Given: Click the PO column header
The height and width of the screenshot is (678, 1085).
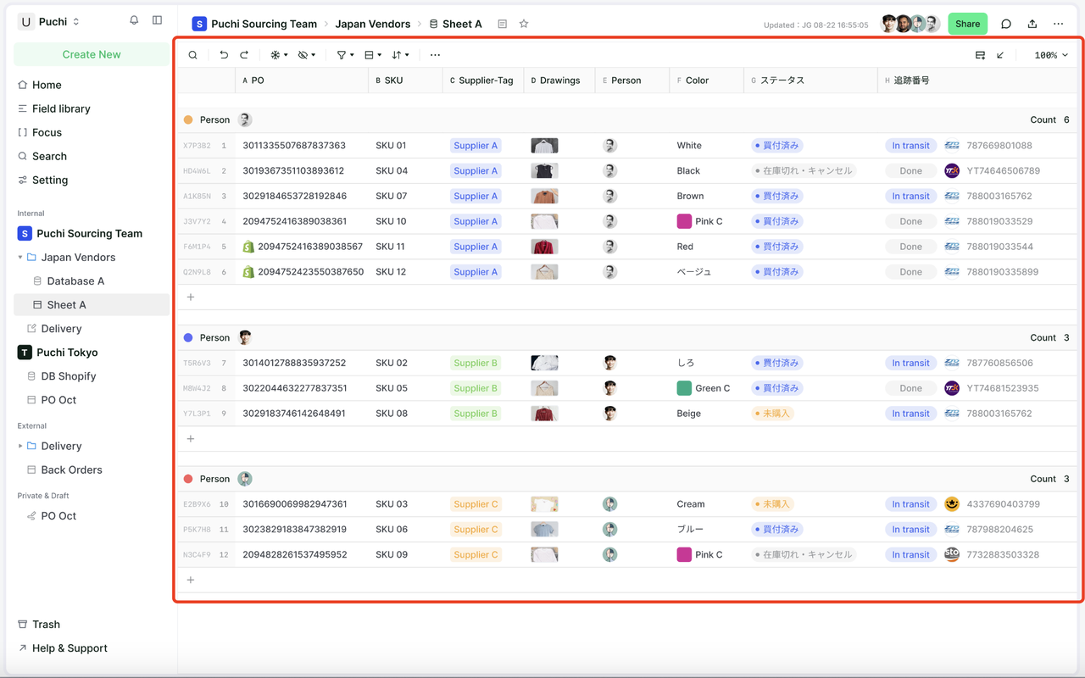Looking at the screenshot, I should click(302, 80).
